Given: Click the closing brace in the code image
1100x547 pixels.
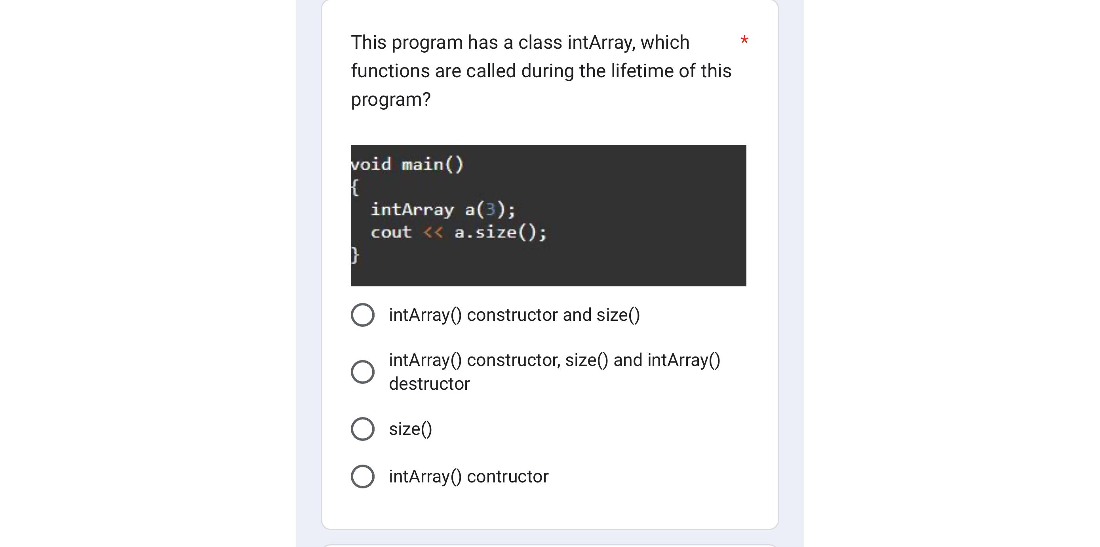Looking at the screenshot, I should 355,255.
